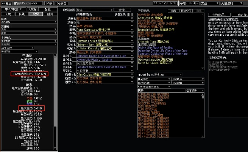Switch to the 技能 skills tab
248x152 pixels.
tap(22, 14)
